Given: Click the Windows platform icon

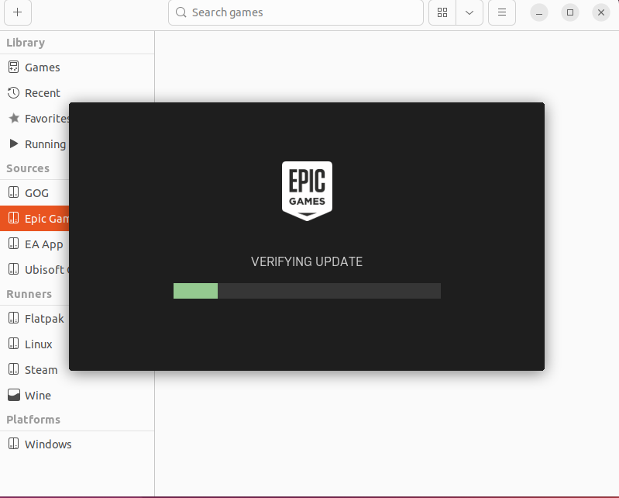Looking at the screenshot, I should pyautogui.click(x=13, y=444).
